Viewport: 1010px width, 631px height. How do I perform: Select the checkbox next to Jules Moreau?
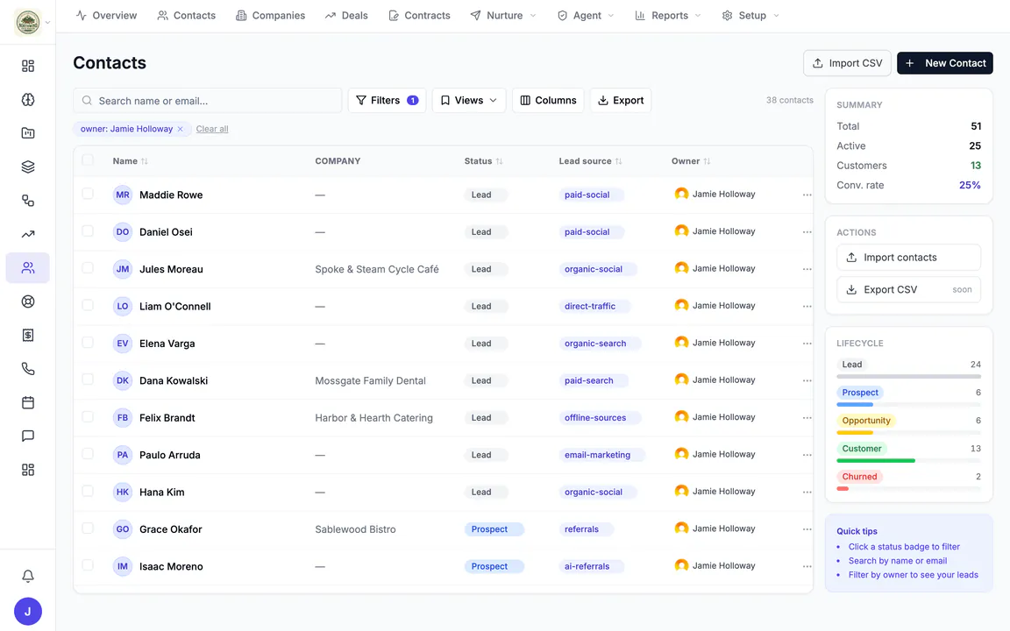tap(88, 268)
